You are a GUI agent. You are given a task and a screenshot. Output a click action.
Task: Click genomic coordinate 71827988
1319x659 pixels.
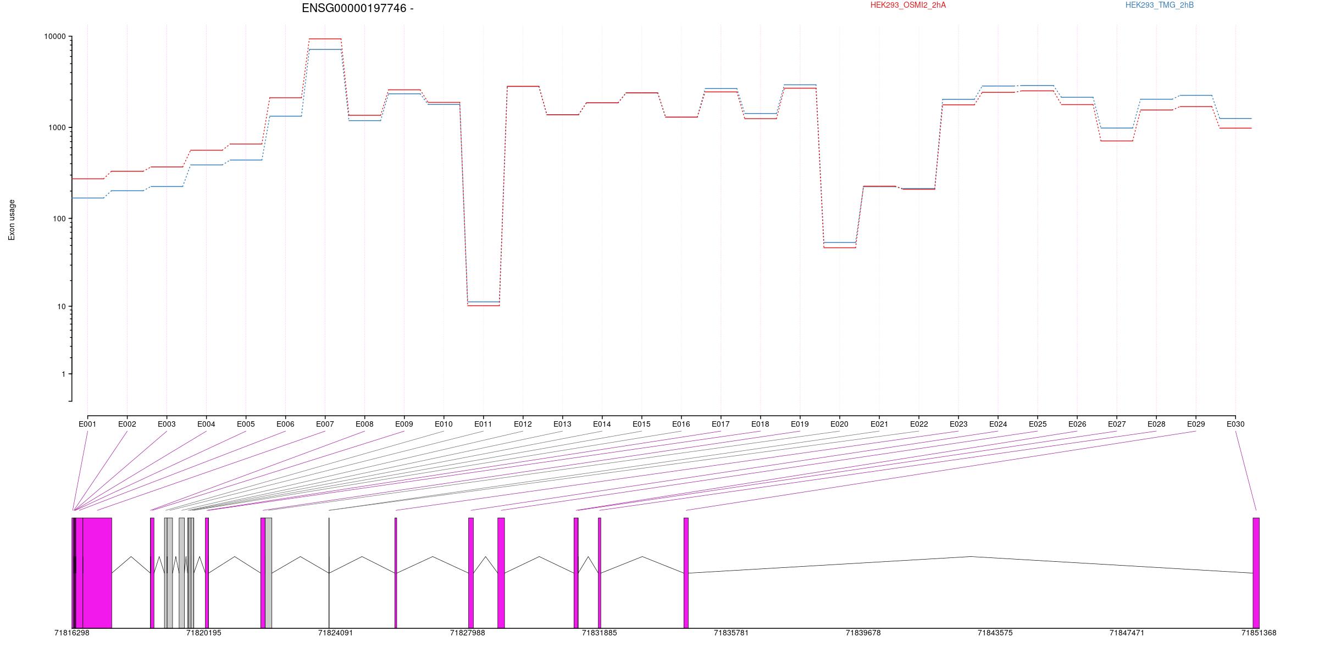click(467, 633)
